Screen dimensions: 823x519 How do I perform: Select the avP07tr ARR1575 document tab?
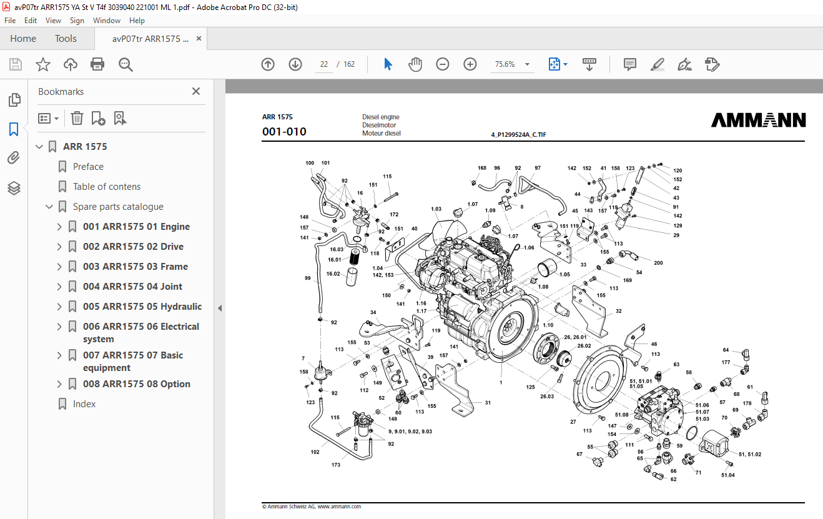(150, 39)
